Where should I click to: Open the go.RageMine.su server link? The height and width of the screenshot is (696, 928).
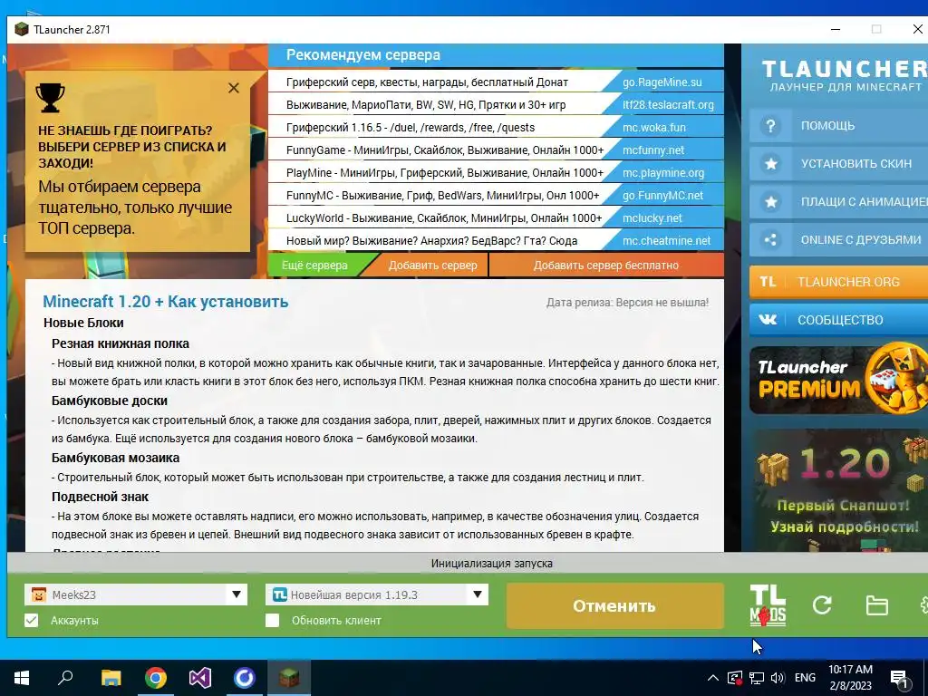coord(662,82)
